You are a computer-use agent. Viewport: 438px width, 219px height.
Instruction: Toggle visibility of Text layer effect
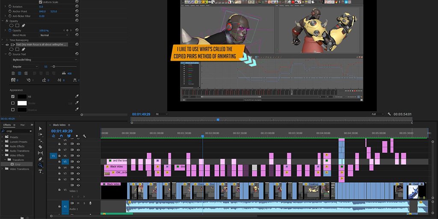tap(7, 44)
